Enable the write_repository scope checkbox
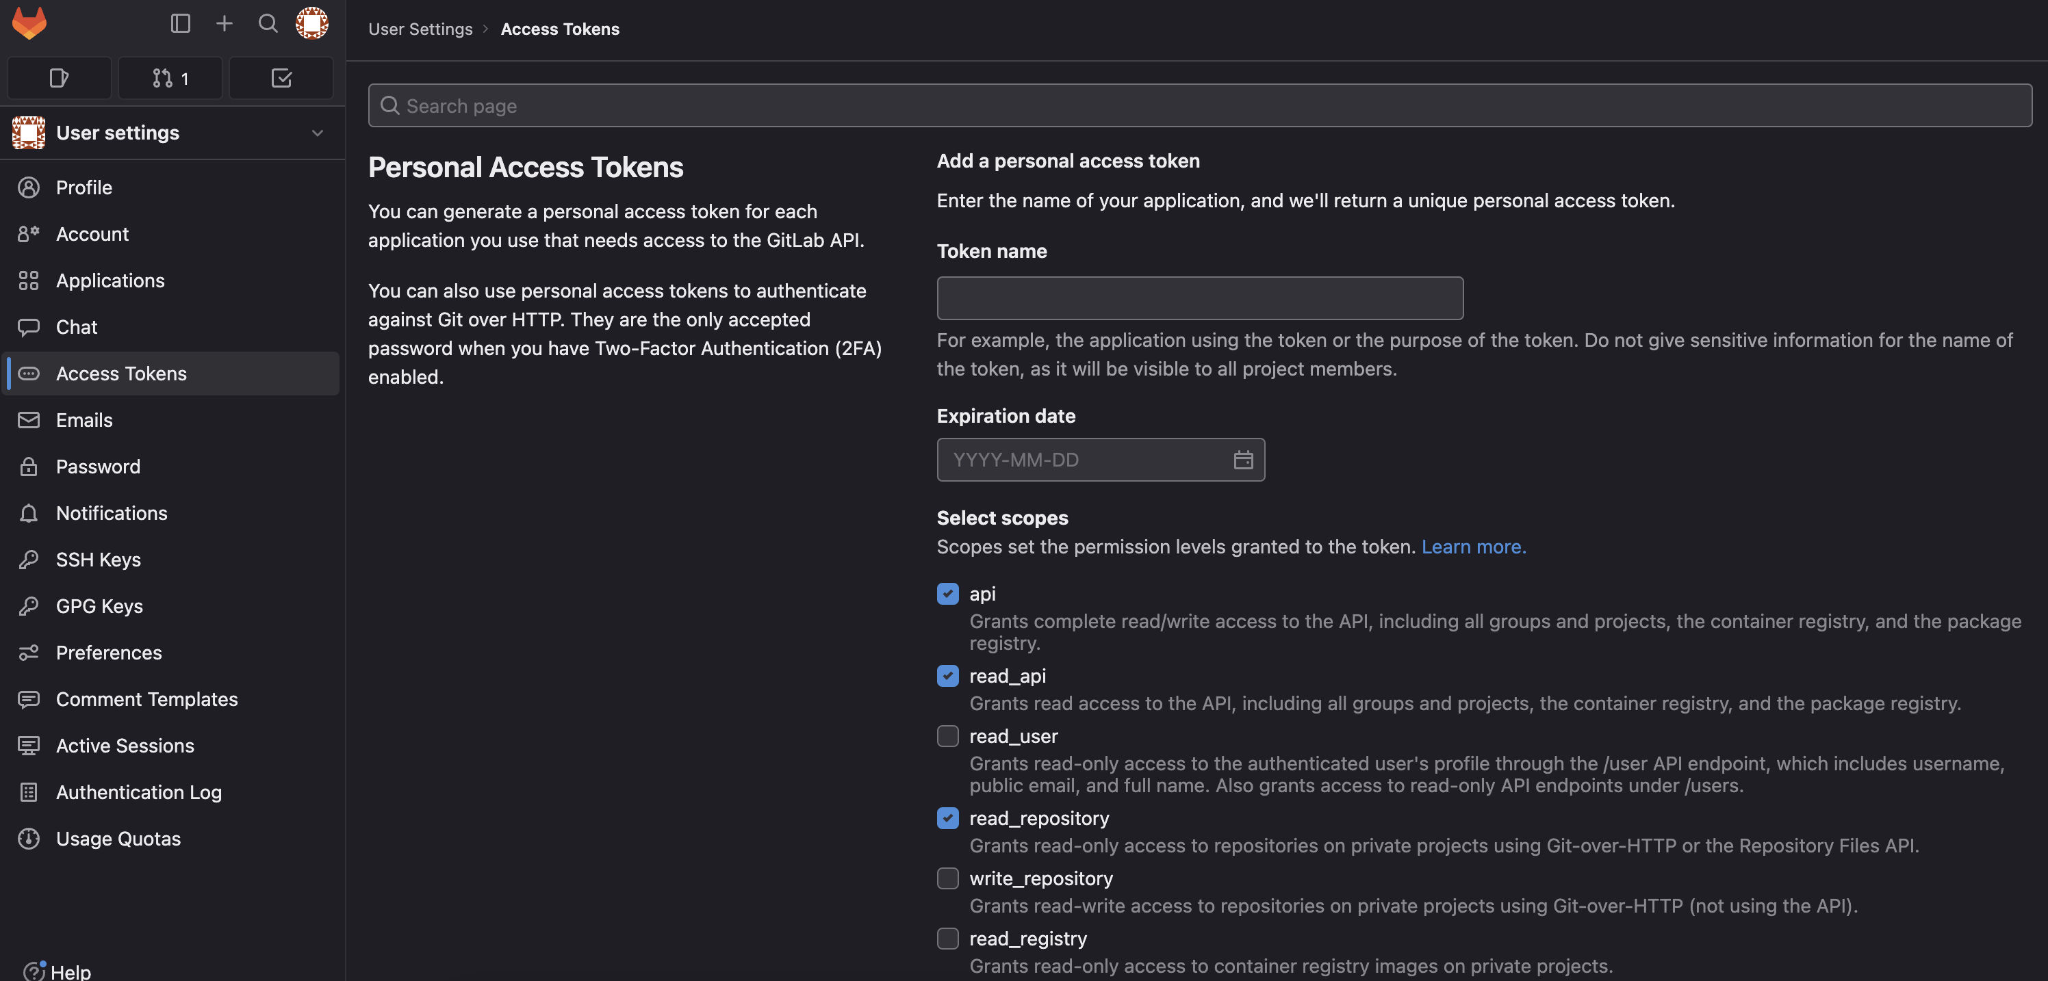Image resolution: width=2048 pixels, height=981 pixels. [947, 878]
